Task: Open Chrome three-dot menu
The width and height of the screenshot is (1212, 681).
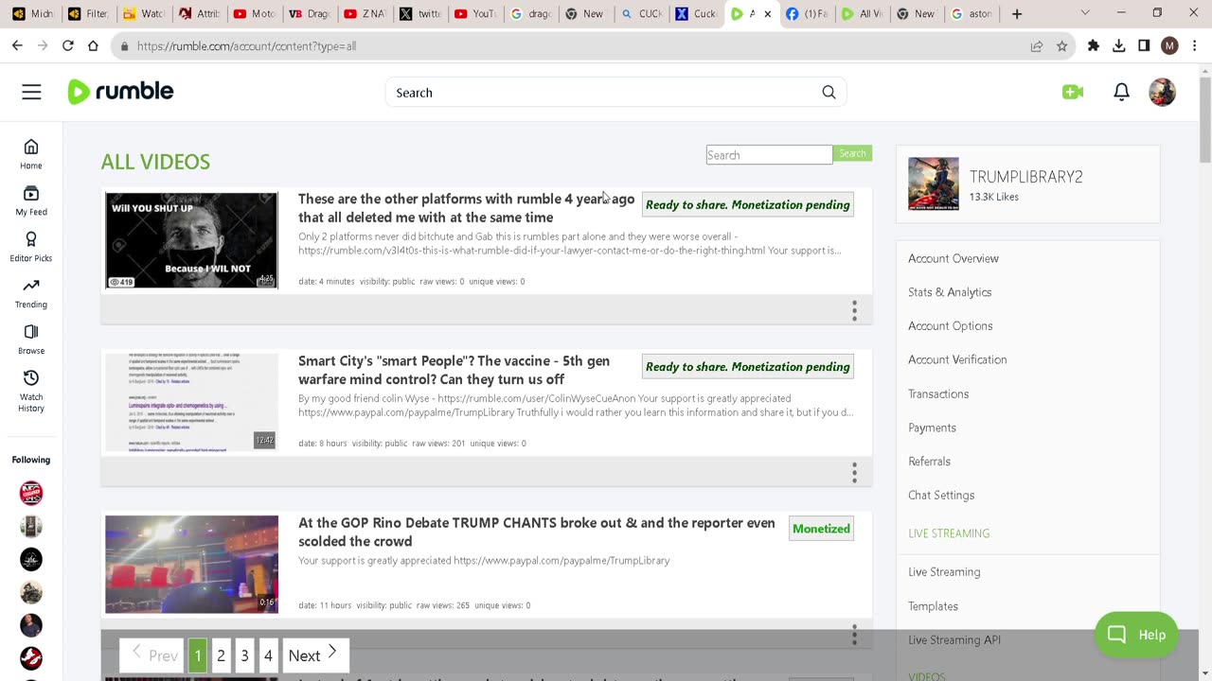Action: pos(1195,45)
